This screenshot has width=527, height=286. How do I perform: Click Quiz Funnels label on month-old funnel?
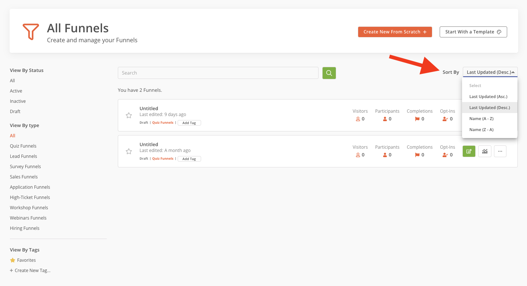click(163, 159)
